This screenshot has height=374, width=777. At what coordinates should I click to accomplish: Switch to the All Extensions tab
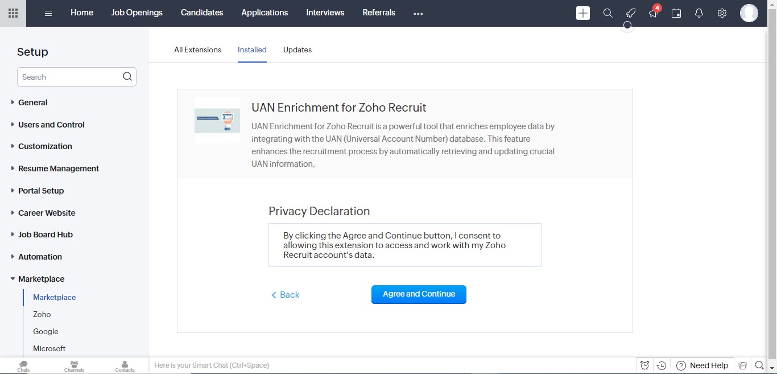point(197,50)
